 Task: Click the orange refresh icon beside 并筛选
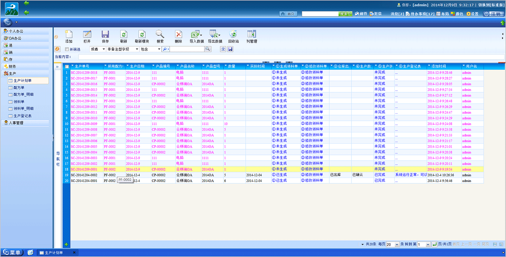[x=57, y=49]
